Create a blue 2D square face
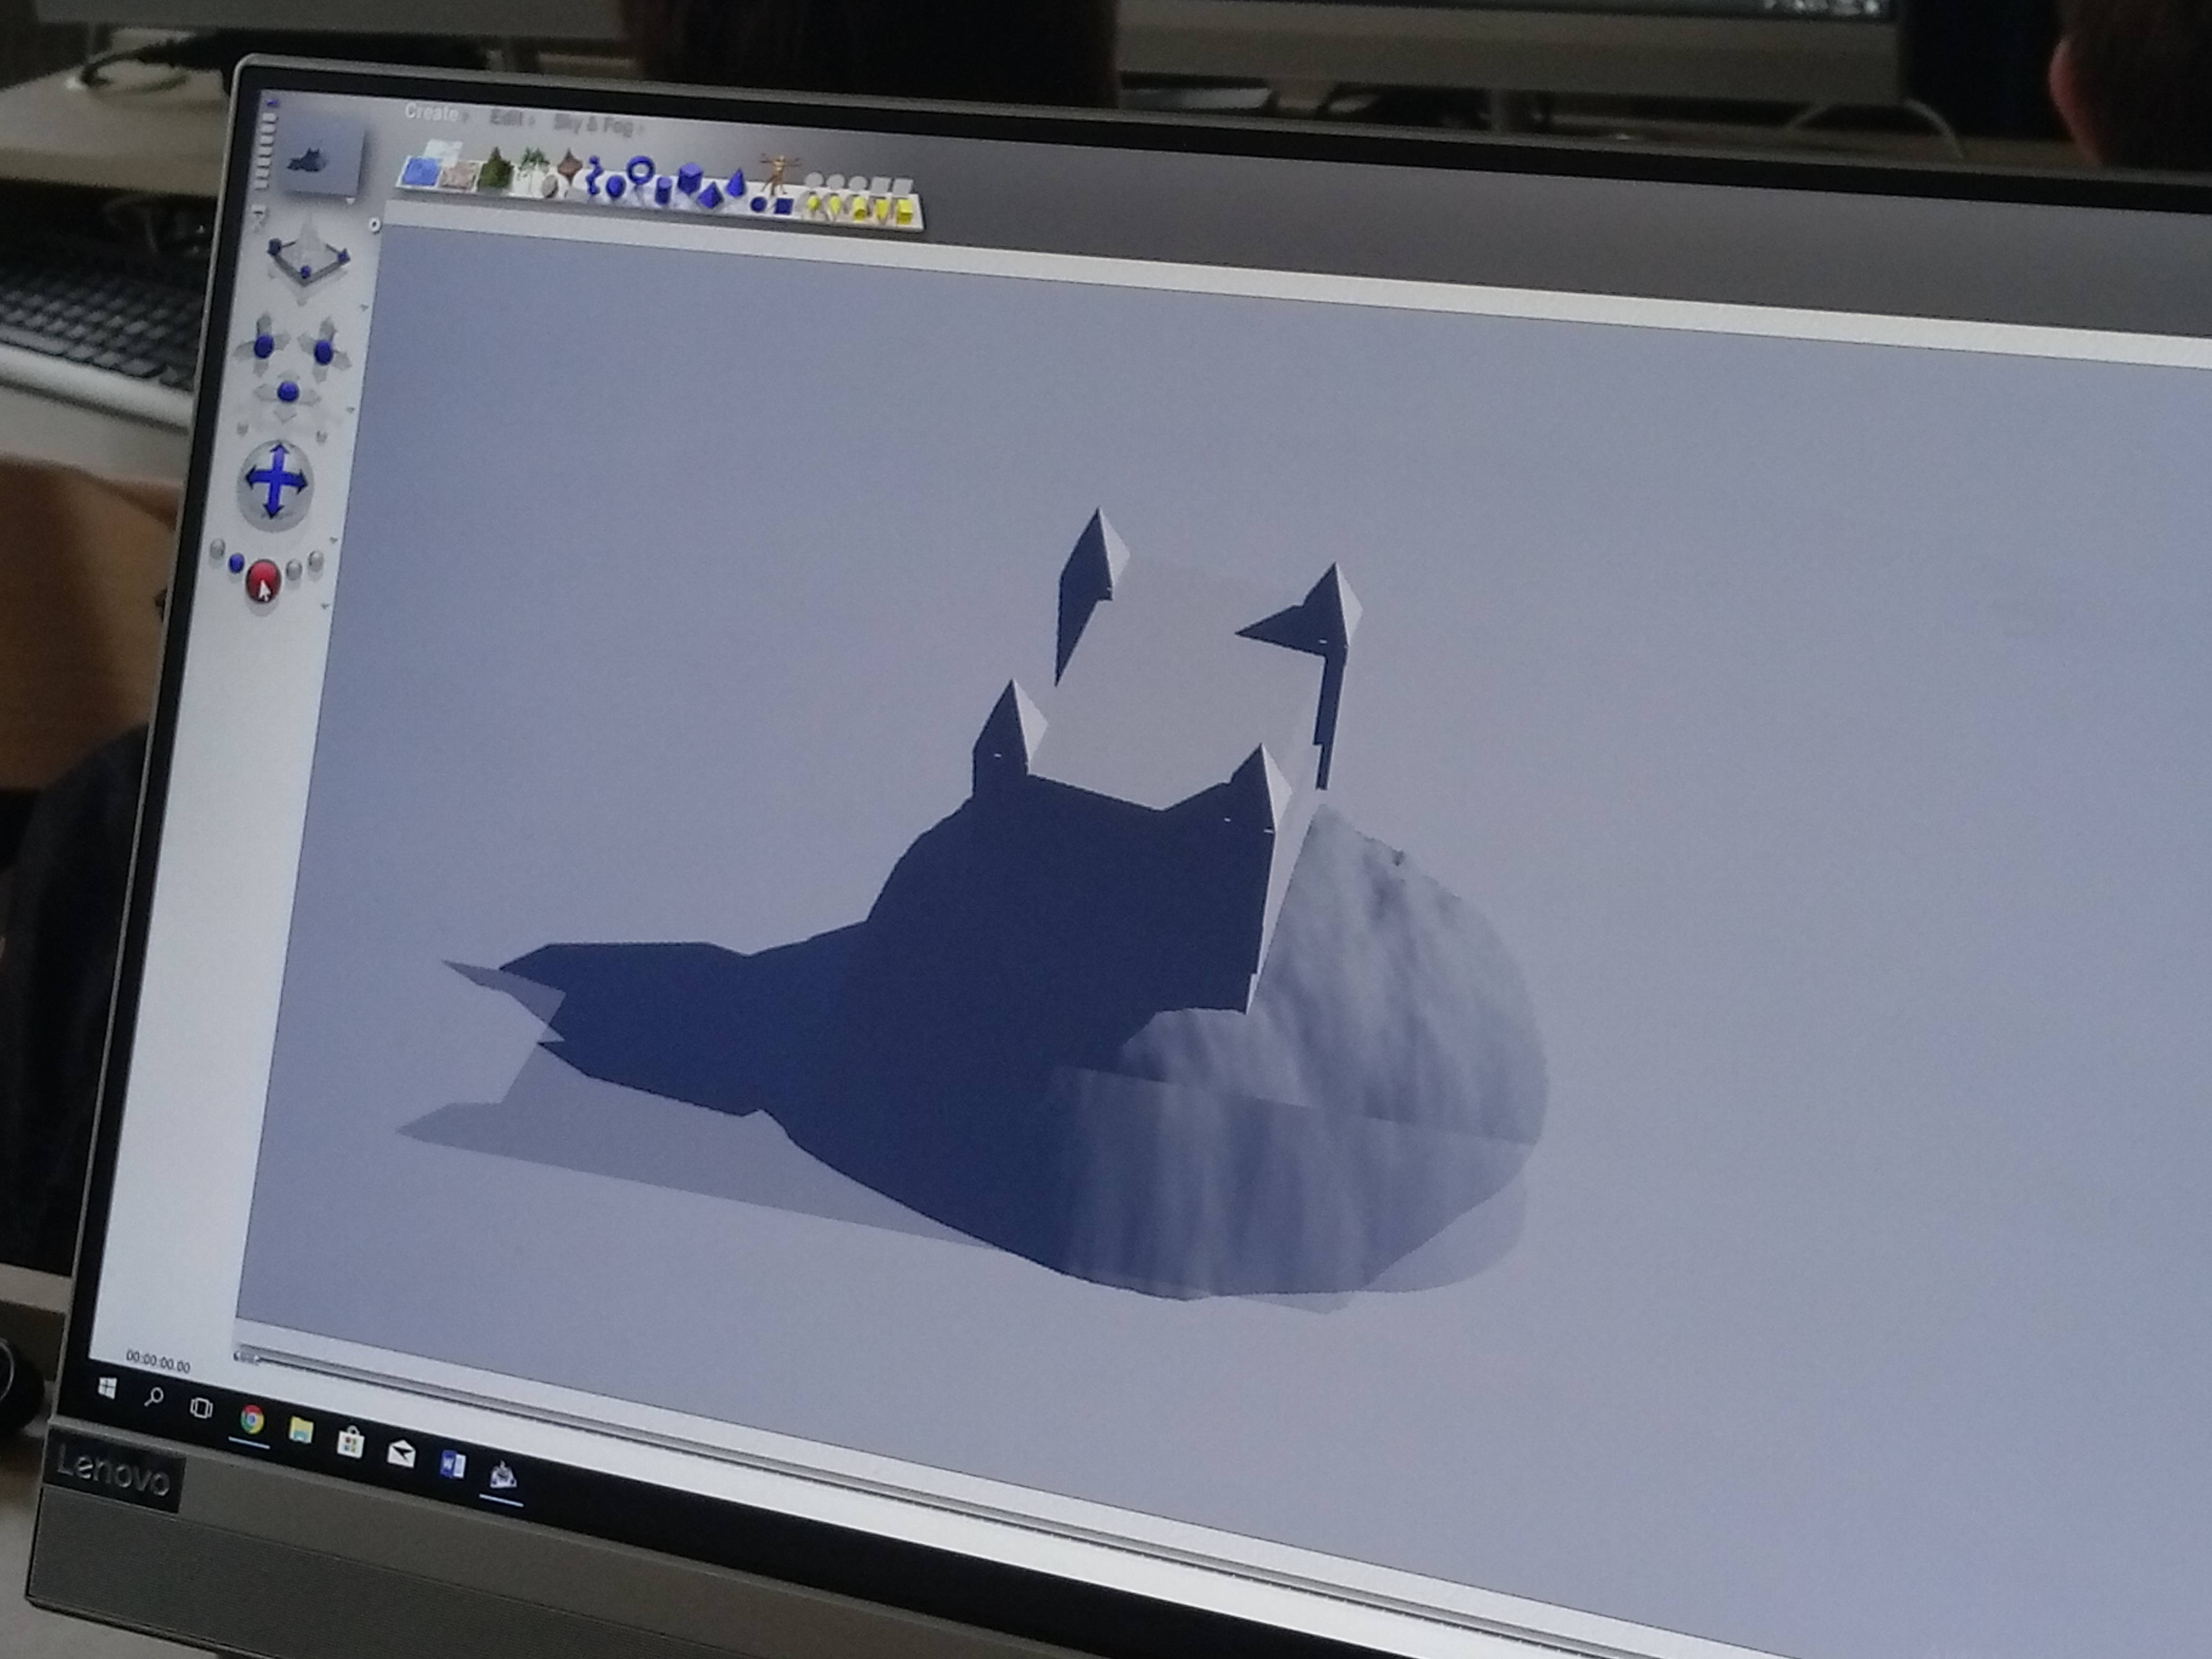The width and height of the screenshot is (2212, 1659). (x=783, y=206)
